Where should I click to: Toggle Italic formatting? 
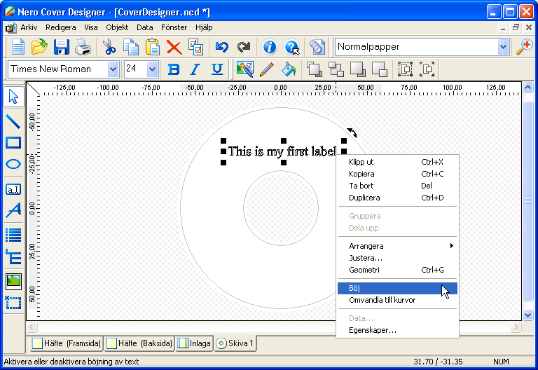click(195, 69)
